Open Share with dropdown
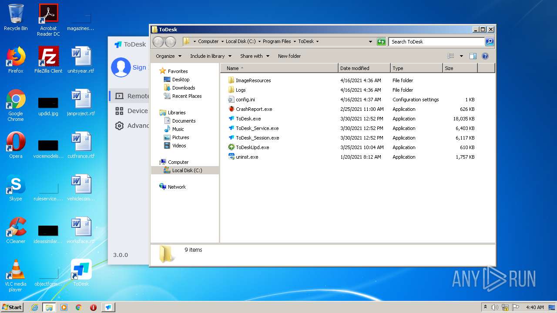 pos(255,56)
